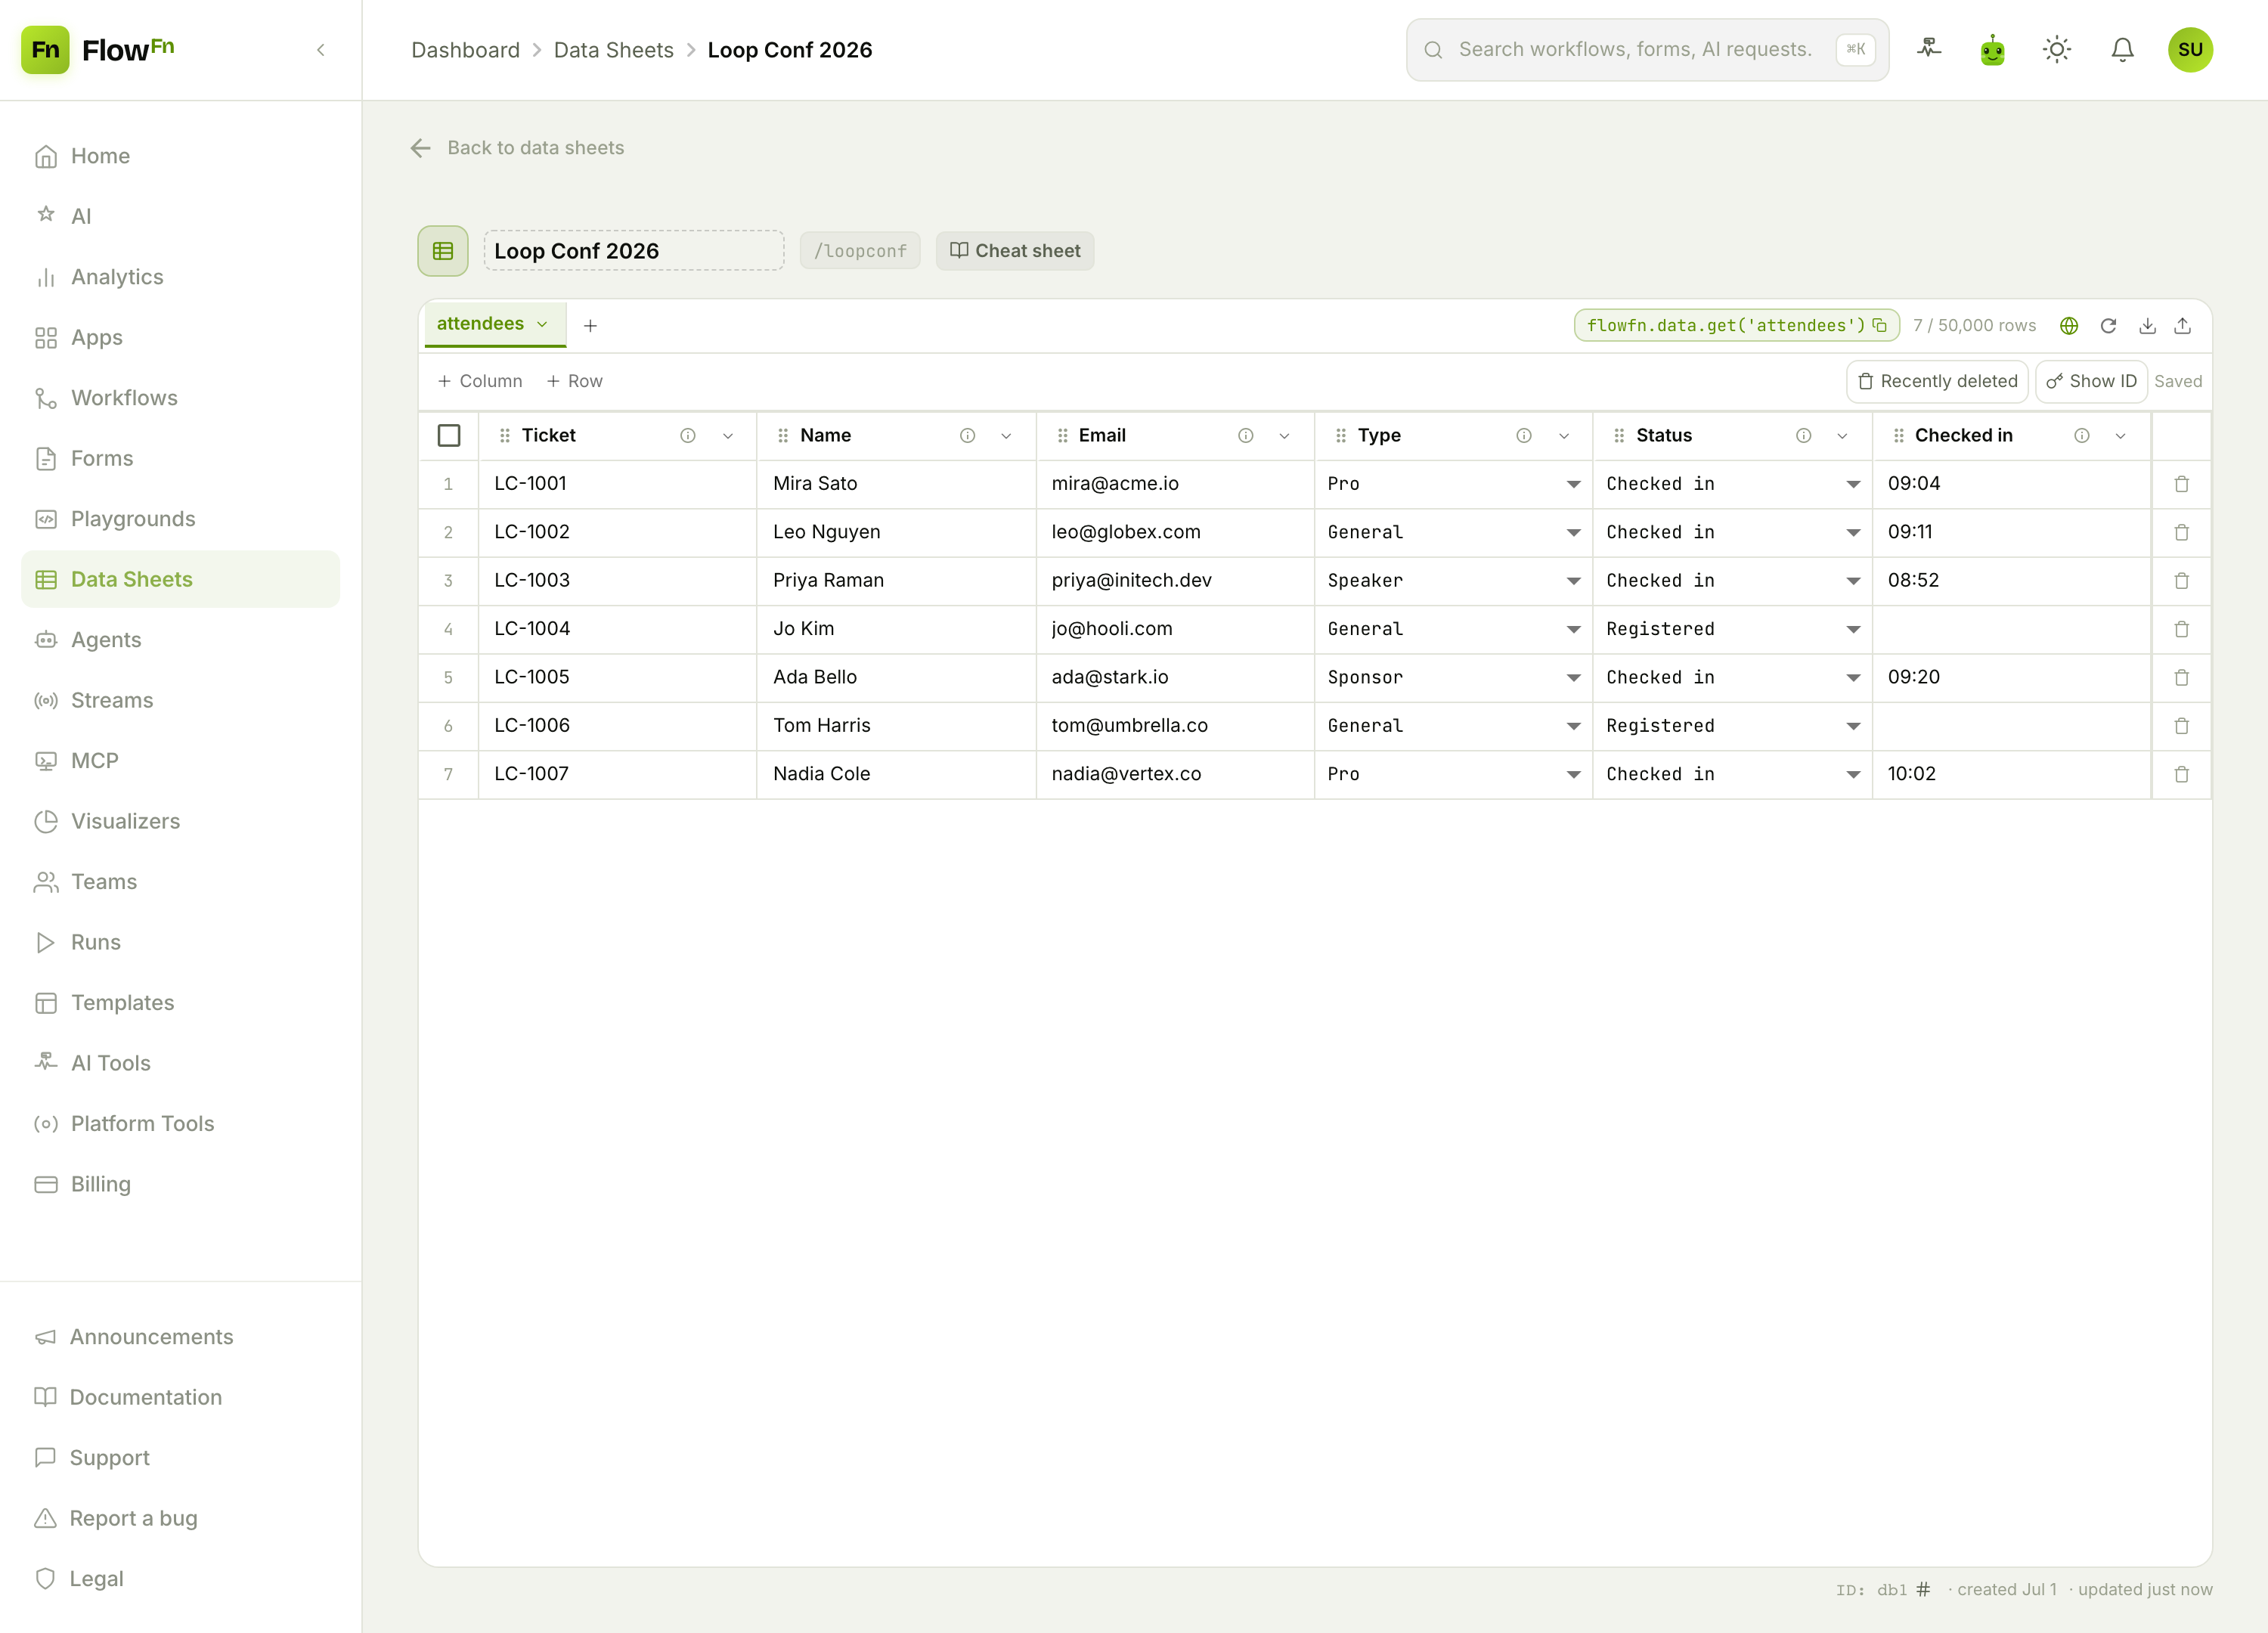Add a new table tab with plus

coord(590,326)
